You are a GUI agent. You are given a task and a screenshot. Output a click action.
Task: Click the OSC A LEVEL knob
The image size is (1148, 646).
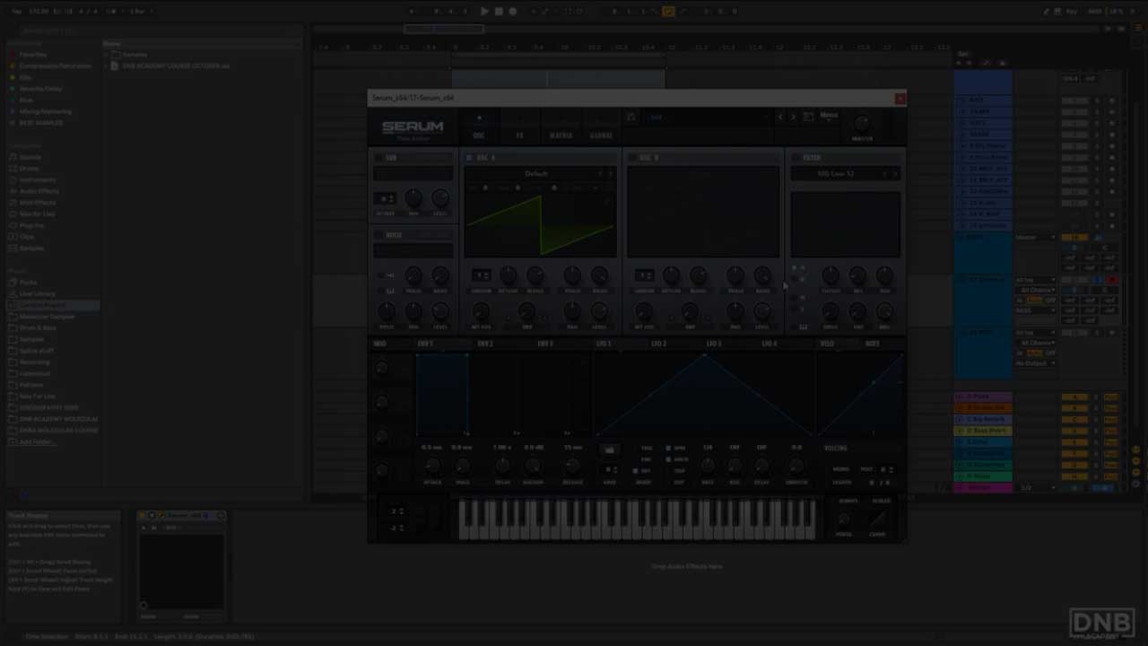pyautogui.click(x=599, y=312)
